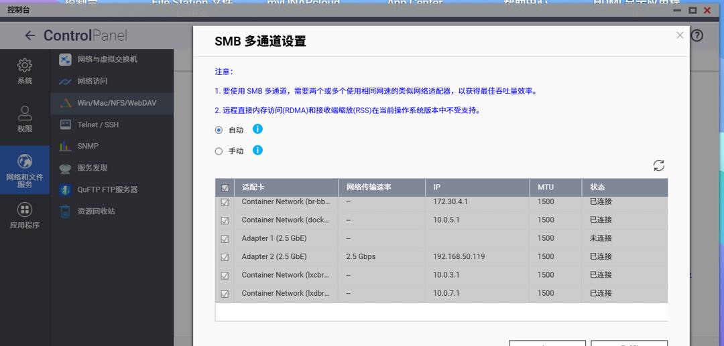
Task: Open the System gear section
Action: 25,70
